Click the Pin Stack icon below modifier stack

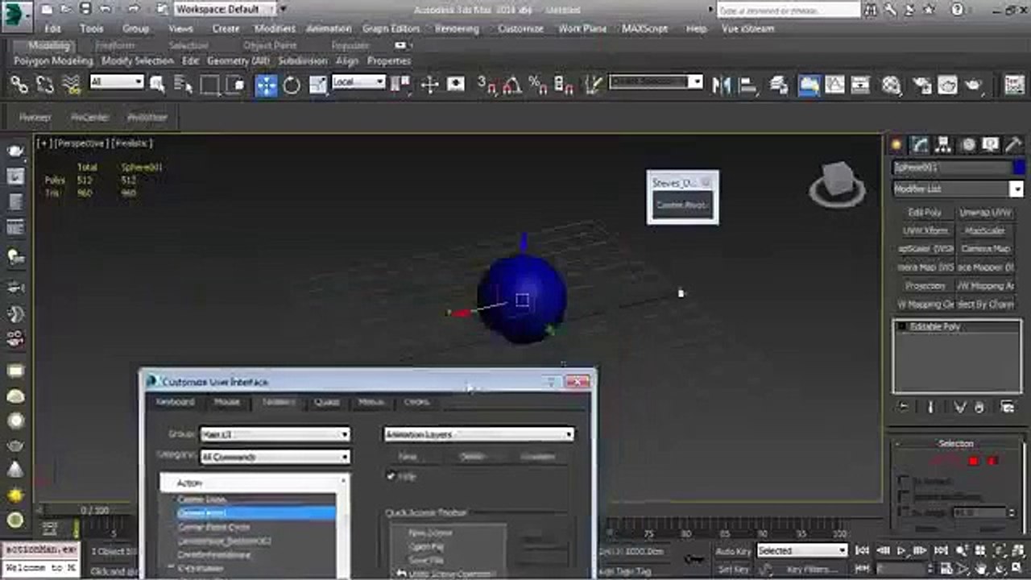904,408
